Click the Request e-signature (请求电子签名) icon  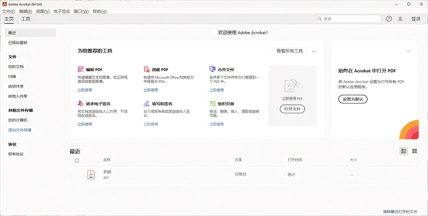click(x=80, y=104)
